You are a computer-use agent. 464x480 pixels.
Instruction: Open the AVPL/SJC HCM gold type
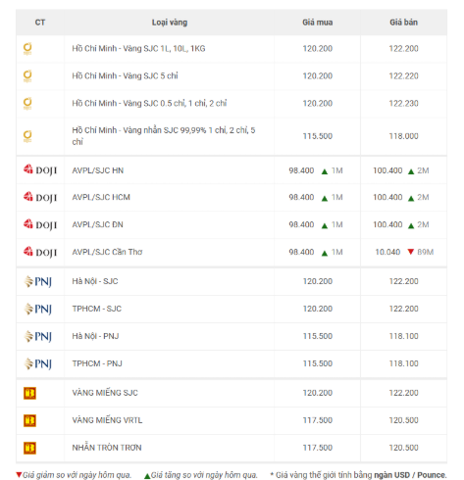101,197
